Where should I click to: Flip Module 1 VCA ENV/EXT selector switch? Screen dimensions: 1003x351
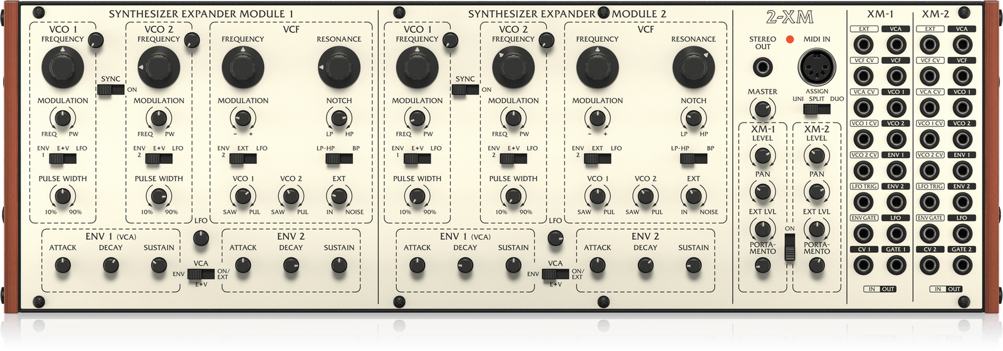click(x=201, y=274)
